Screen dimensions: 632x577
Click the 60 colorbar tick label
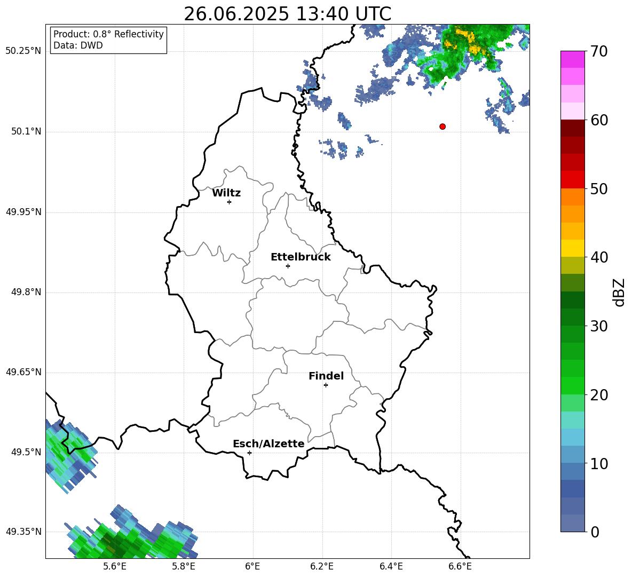[x=599, y=120]
